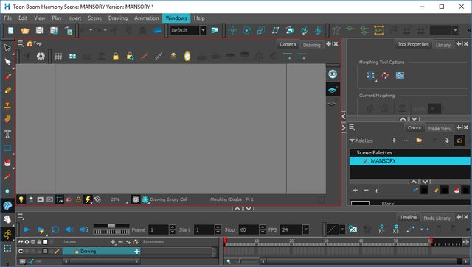Viewport: 472px width, 267px height.
Task: Open the Default workspace dropdown
Action: tap(204, 30)
